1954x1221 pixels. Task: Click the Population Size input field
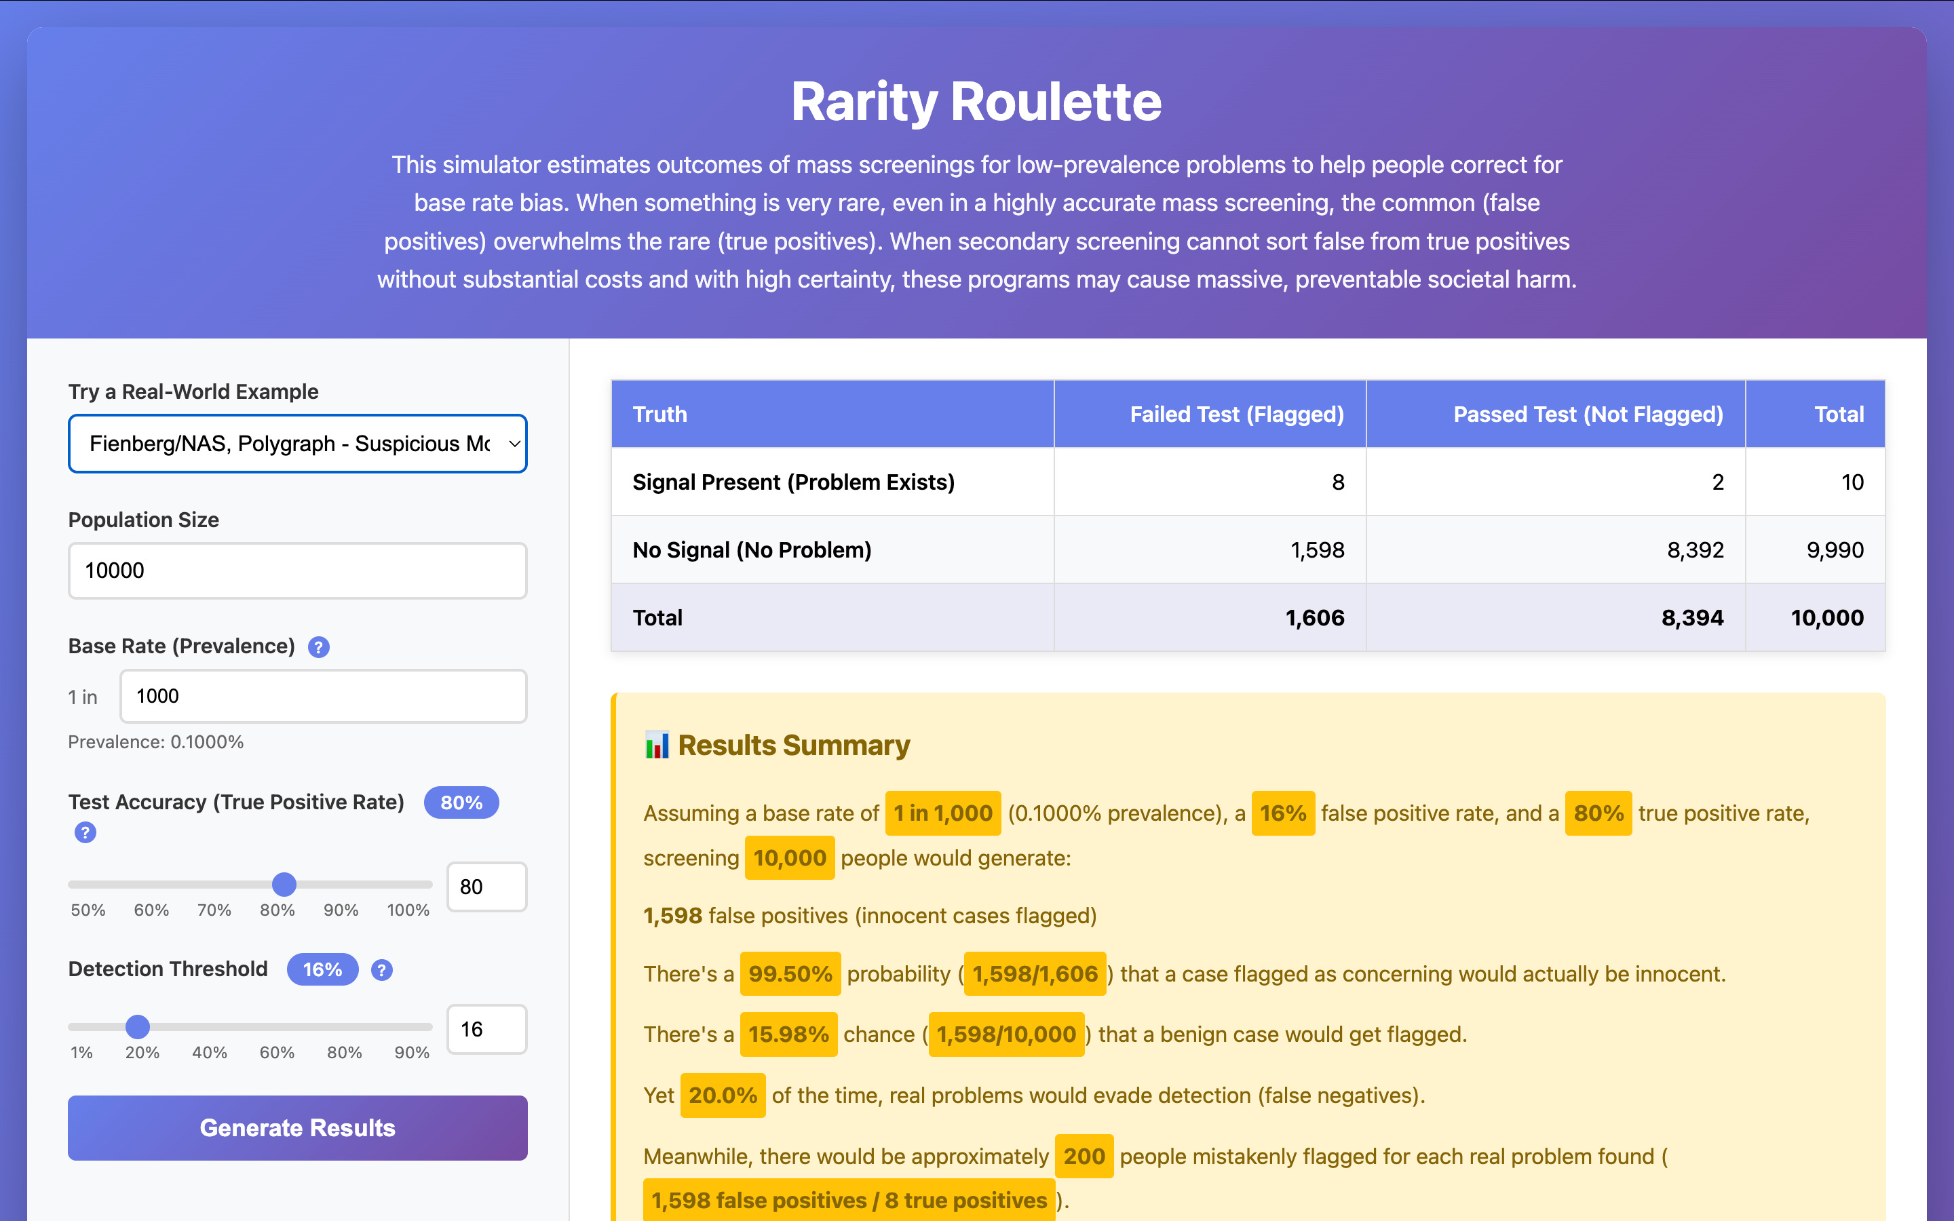click(x=297, y=571)
